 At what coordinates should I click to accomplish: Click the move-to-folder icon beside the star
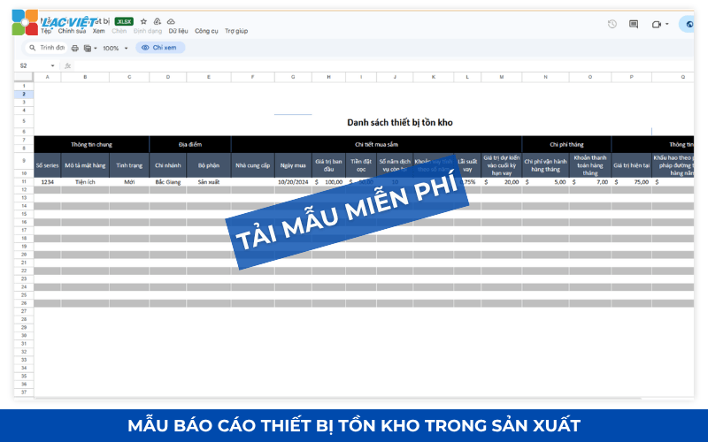tap(158, 21)
